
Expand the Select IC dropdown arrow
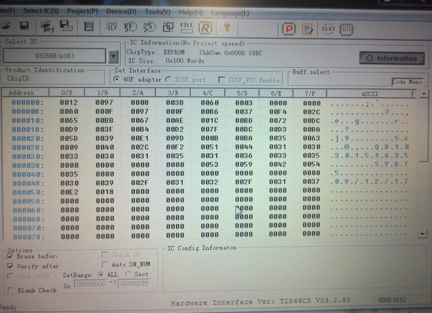click(114, 56)
